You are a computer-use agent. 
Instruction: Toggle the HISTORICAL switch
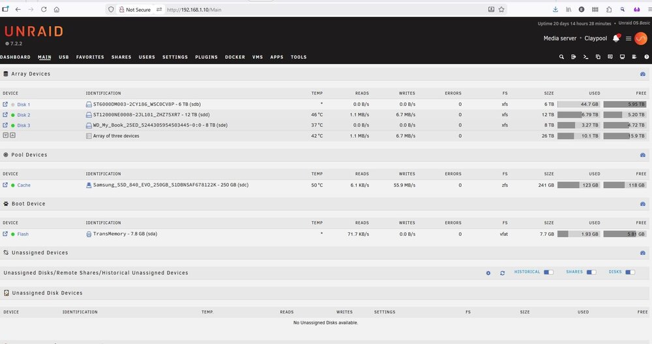(x=548, y=272)
